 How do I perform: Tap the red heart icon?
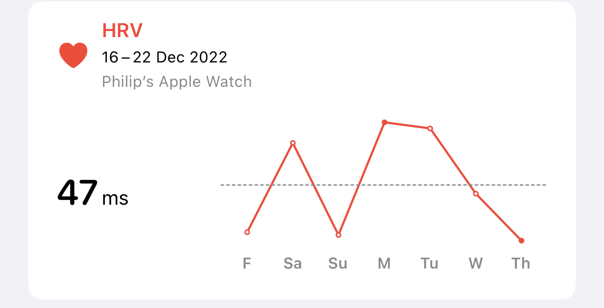pyautogui.click(x=73, y=55)
